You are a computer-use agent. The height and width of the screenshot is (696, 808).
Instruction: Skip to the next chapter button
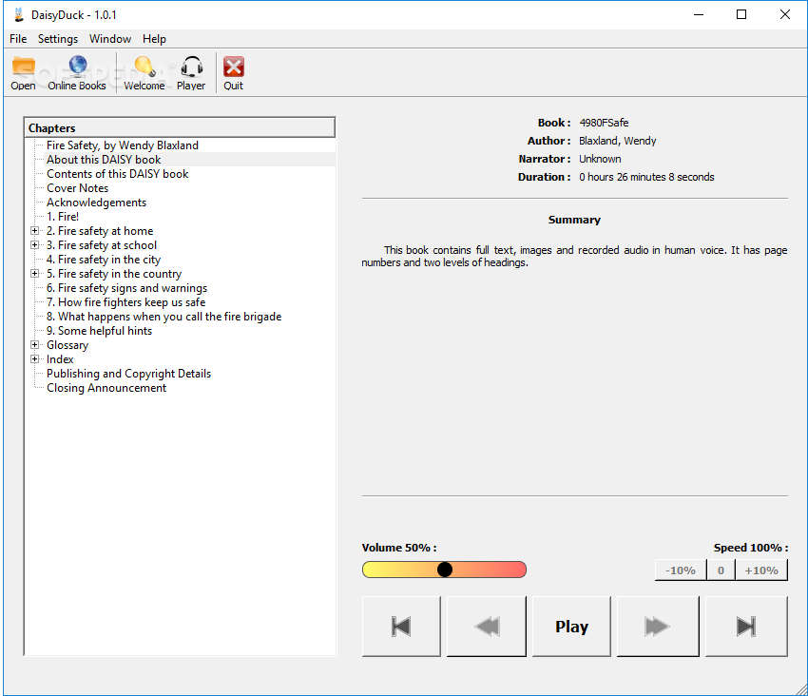746,627
